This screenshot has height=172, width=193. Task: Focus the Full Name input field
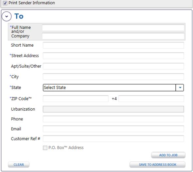tap(113, 27)
